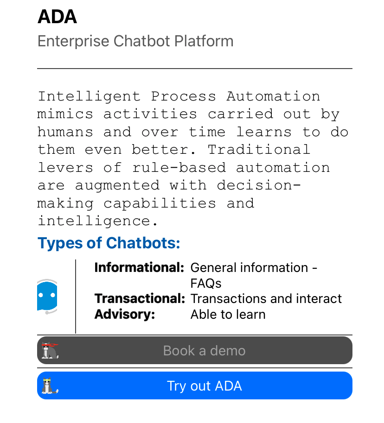384x423 pixels.
Task: Click the robot's right eye
Action: point(53,295)
